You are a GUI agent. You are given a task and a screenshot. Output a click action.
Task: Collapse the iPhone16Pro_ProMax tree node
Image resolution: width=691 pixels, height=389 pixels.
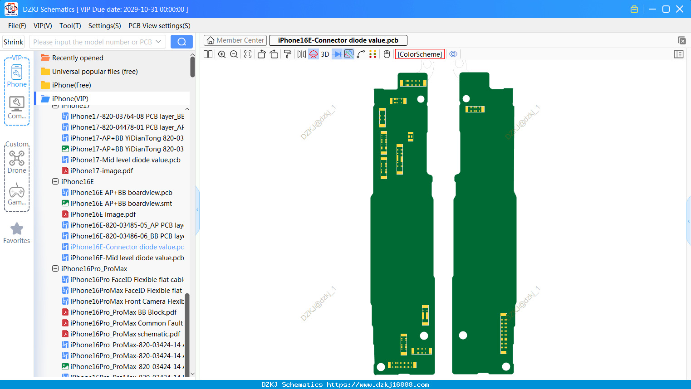point(55,268)
